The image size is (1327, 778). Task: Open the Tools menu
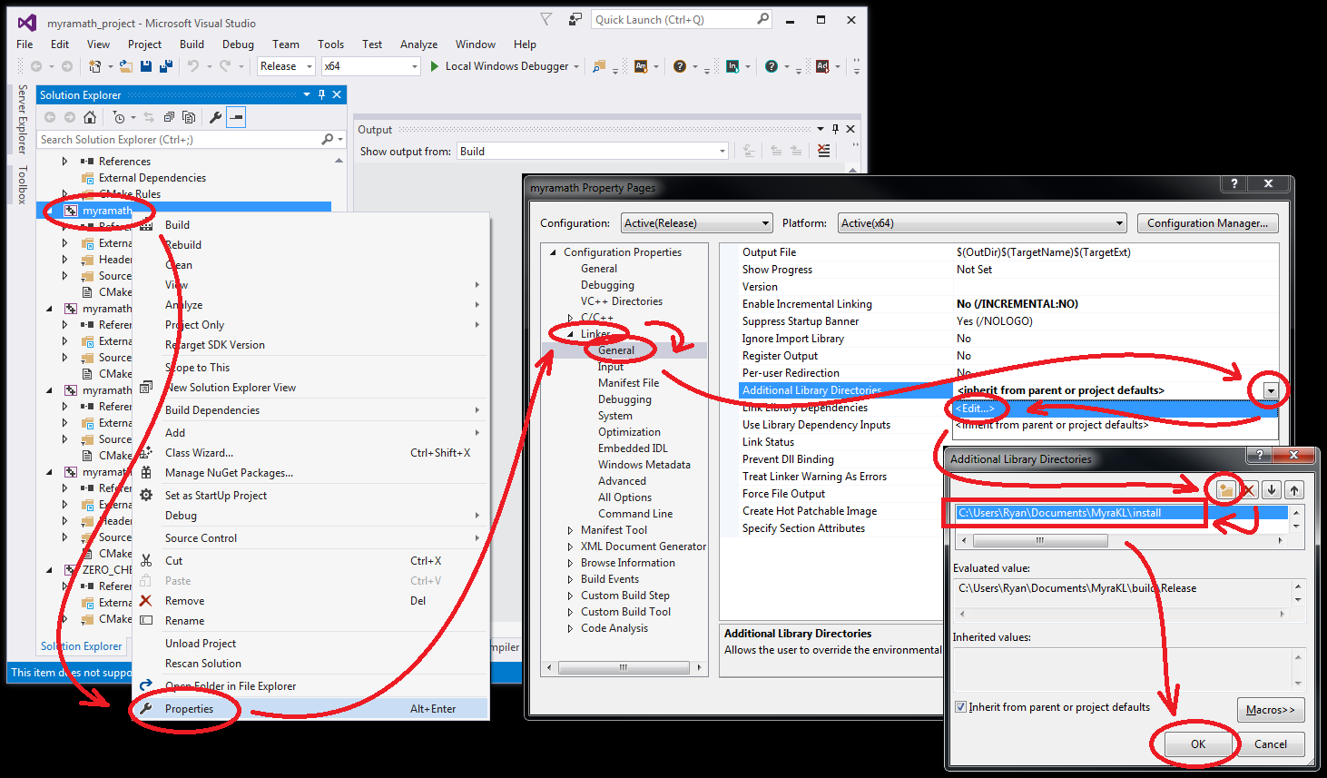point(330,44)
